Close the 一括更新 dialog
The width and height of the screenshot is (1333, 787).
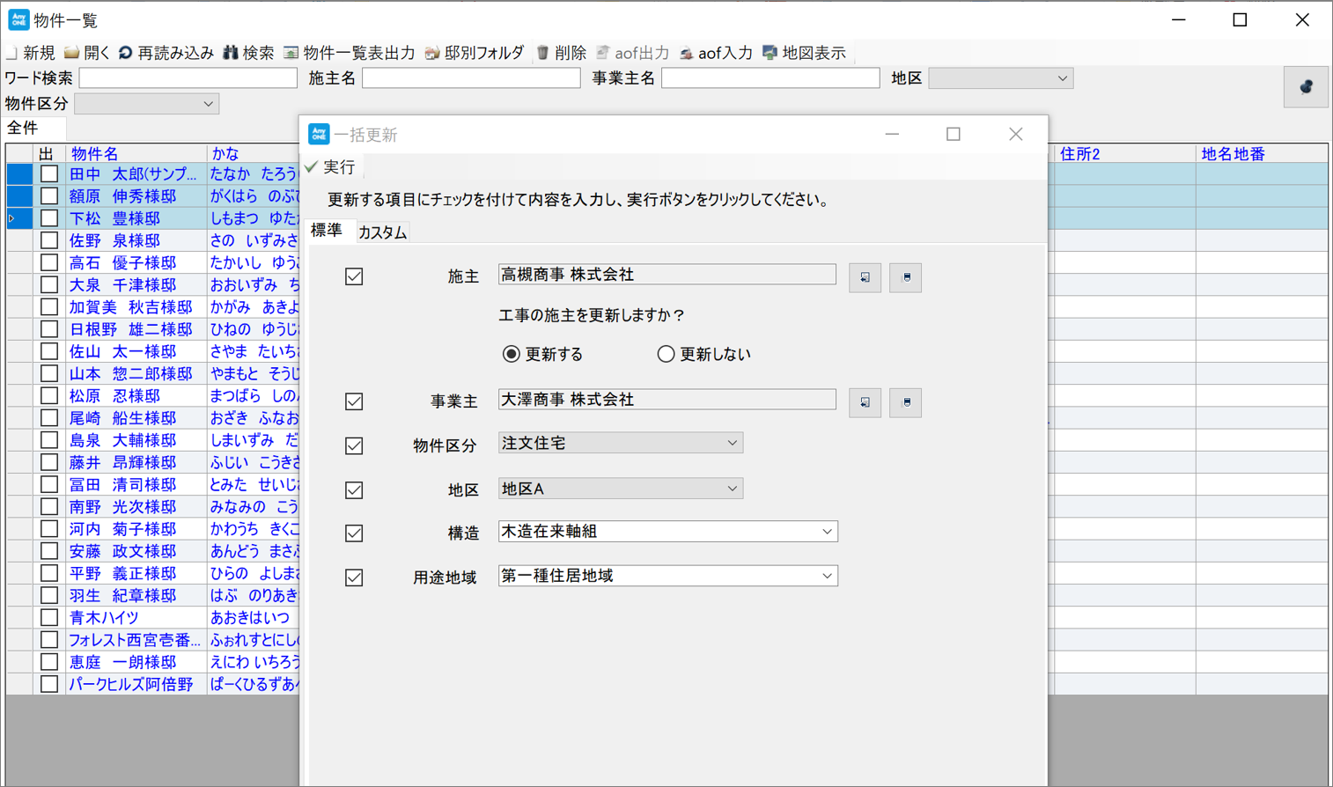tap(1016, 134)
